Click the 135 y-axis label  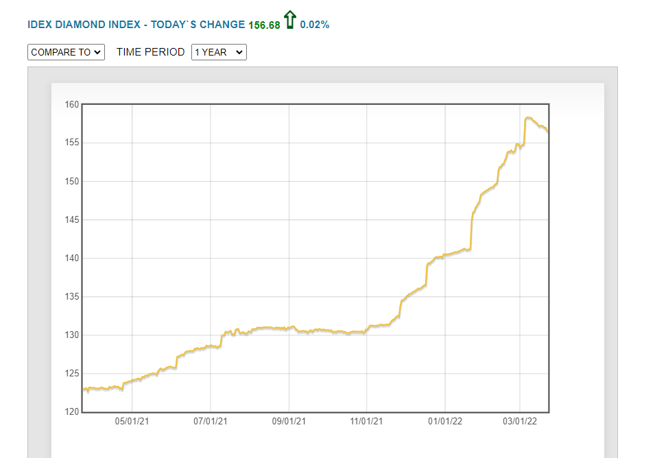point(72,296)
